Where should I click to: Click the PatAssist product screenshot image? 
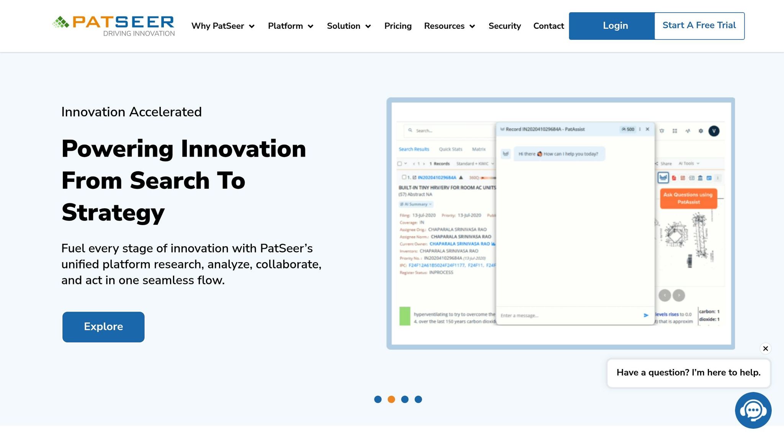561,224
